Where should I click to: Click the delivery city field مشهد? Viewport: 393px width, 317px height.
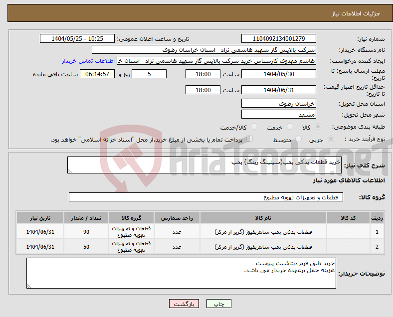(x=278, y=115)
